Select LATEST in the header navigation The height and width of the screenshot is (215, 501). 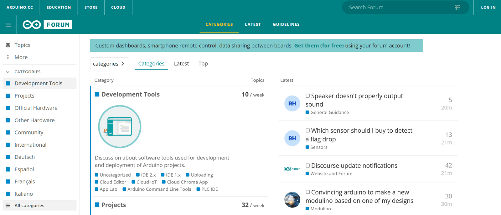pos(253,24)
